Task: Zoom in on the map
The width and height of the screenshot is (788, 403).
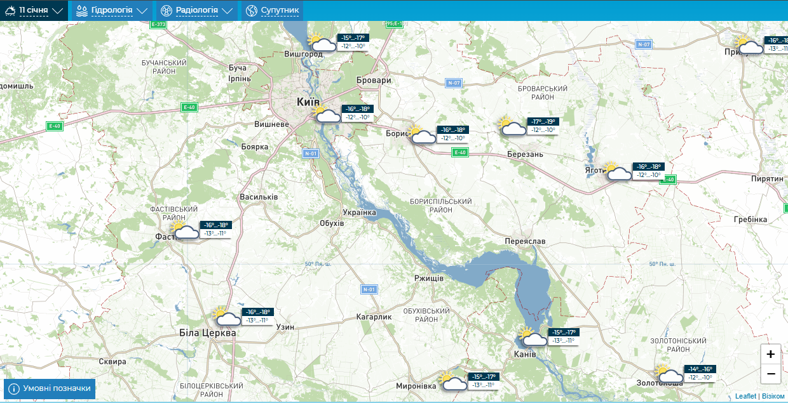Action: pyautogui.click(x=770, y=354)
